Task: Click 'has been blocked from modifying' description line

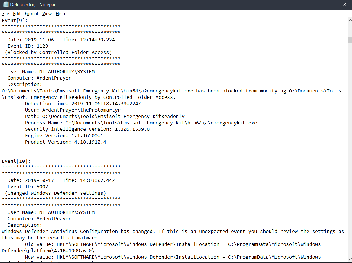Action: 172,91
